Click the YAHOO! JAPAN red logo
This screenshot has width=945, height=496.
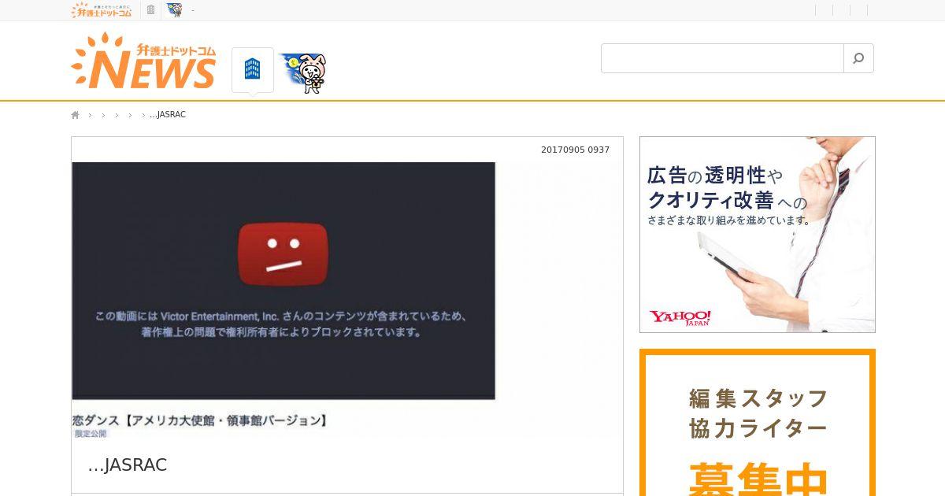pos(680,317)
